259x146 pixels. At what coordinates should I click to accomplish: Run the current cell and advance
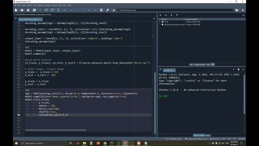click(53, 10)
